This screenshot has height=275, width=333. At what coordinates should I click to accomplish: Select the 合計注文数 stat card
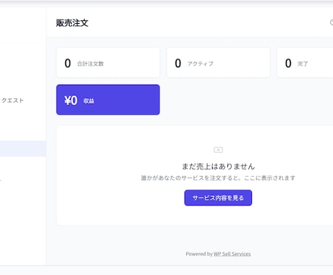tap(108, 63)
